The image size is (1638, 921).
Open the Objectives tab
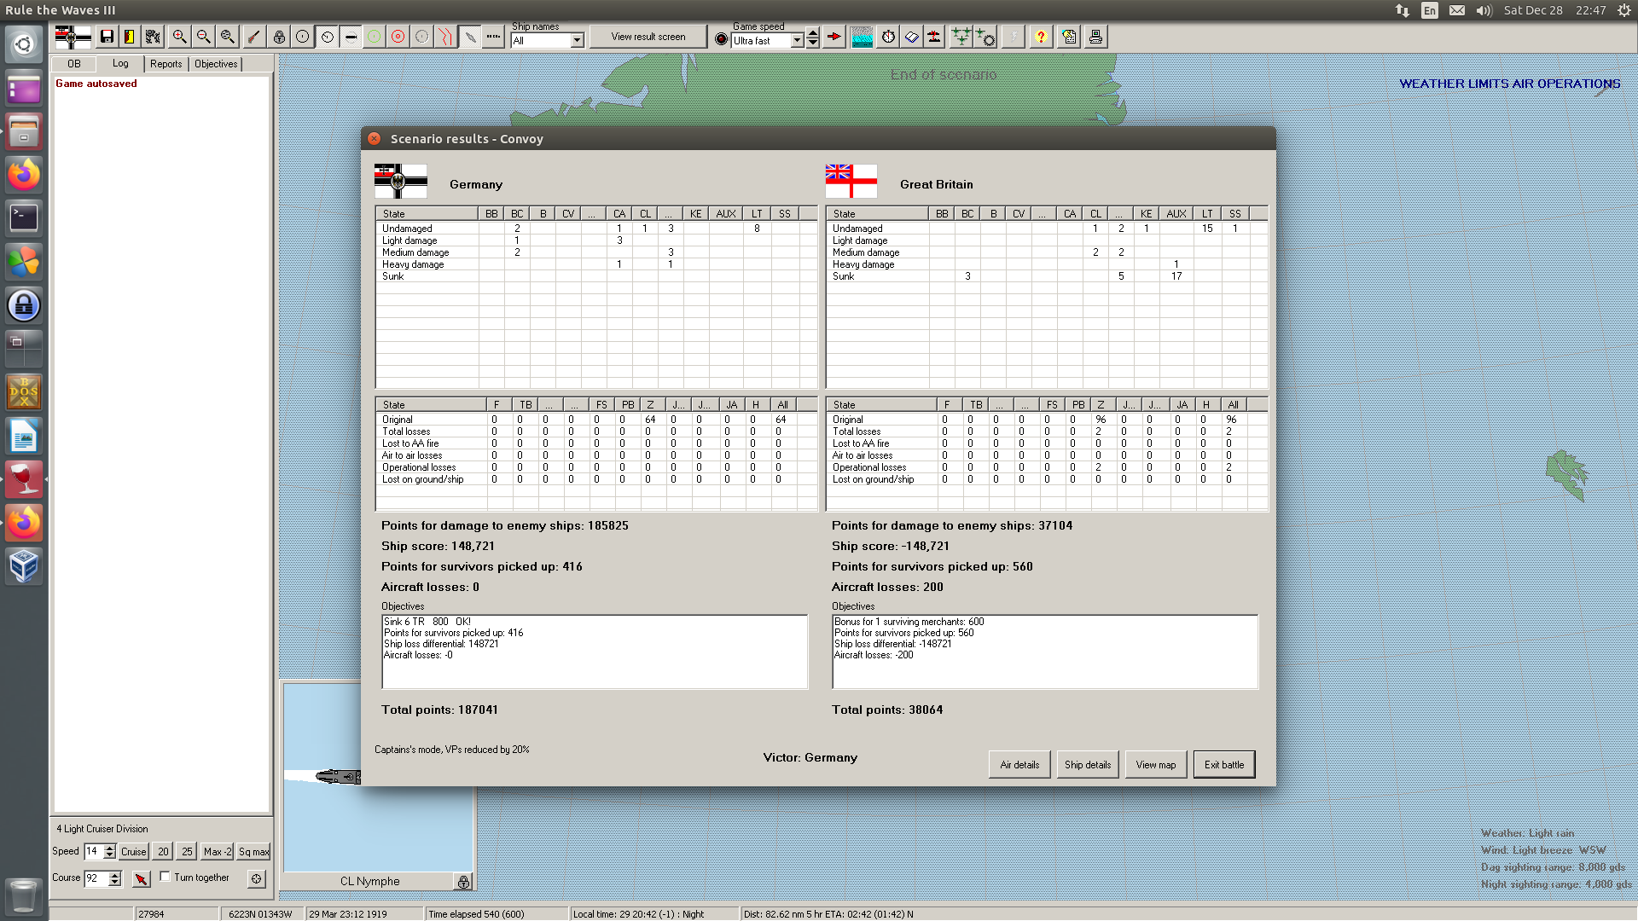(216, 64)
